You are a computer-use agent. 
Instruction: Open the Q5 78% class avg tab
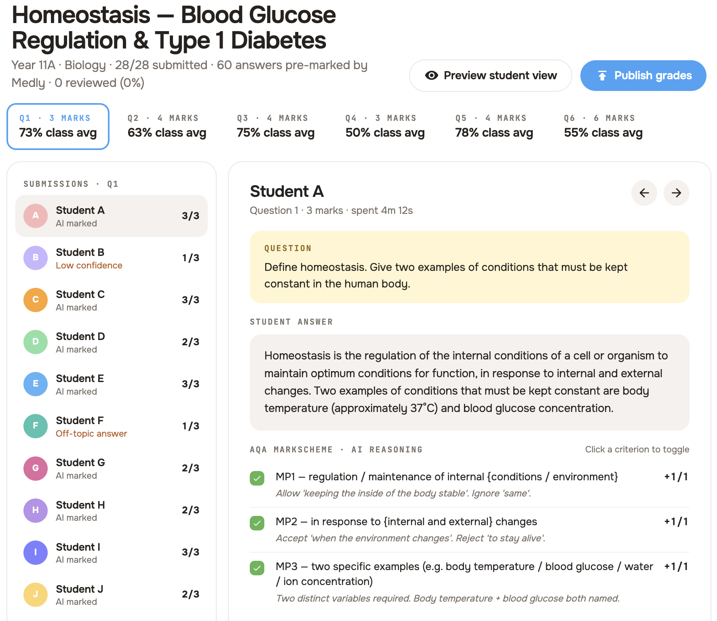tap(494, 126)
